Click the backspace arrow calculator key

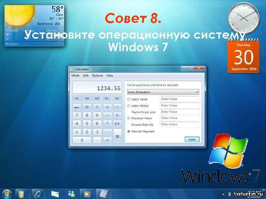(77, 107)
